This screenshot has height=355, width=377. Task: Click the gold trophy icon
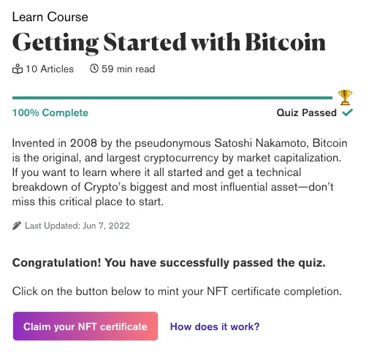point(345,97)
